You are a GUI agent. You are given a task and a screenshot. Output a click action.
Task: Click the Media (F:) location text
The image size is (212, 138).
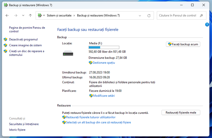96,43
